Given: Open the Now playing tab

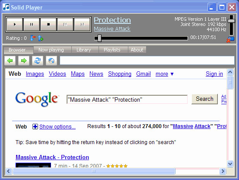Looking at the screenshot, I should coord(52,50).
